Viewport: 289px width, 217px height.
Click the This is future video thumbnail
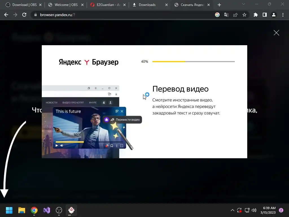(89, 128)
